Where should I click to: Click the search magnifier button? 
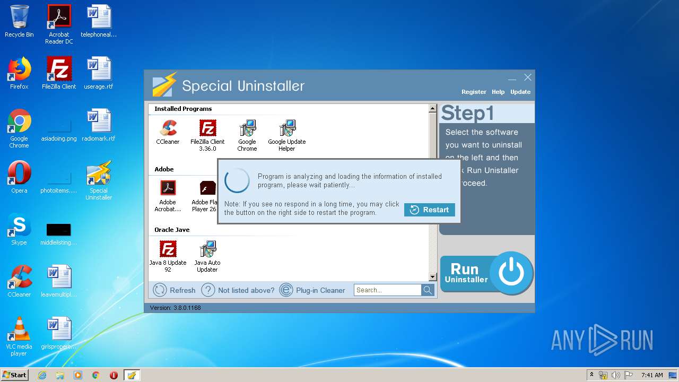428,290
